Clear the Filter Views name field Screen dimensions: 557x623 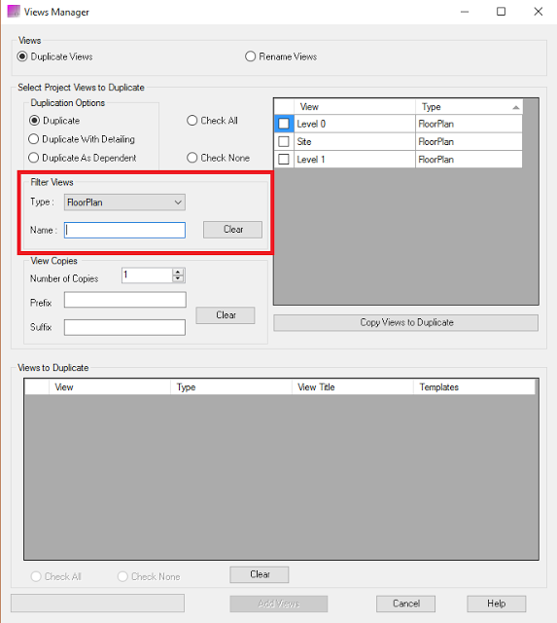(233, 230)
